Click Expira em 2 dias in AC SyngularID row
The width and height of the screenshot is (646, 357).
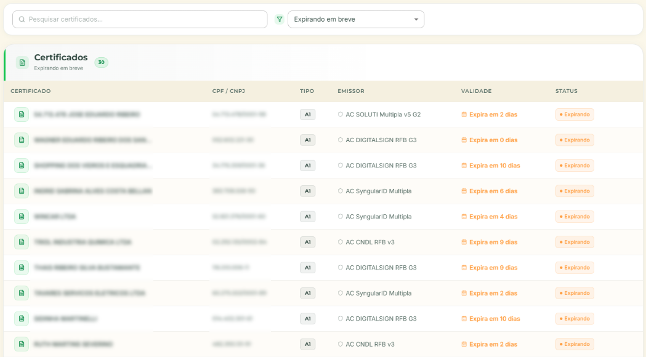coord(493,293)
